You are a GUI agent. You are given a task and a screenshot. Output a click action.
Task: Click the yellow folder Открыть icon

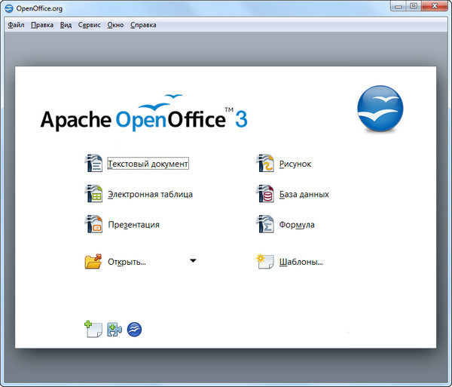click(93, 262)
